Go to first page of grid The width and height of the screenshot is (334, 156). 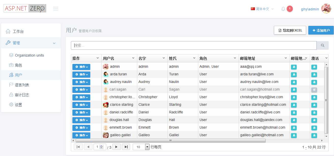click(78, 147)
